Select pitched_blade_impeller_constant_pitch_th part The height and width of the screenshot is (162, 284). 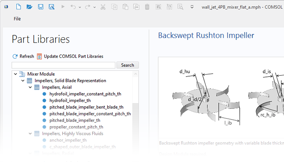coord(90,114)
